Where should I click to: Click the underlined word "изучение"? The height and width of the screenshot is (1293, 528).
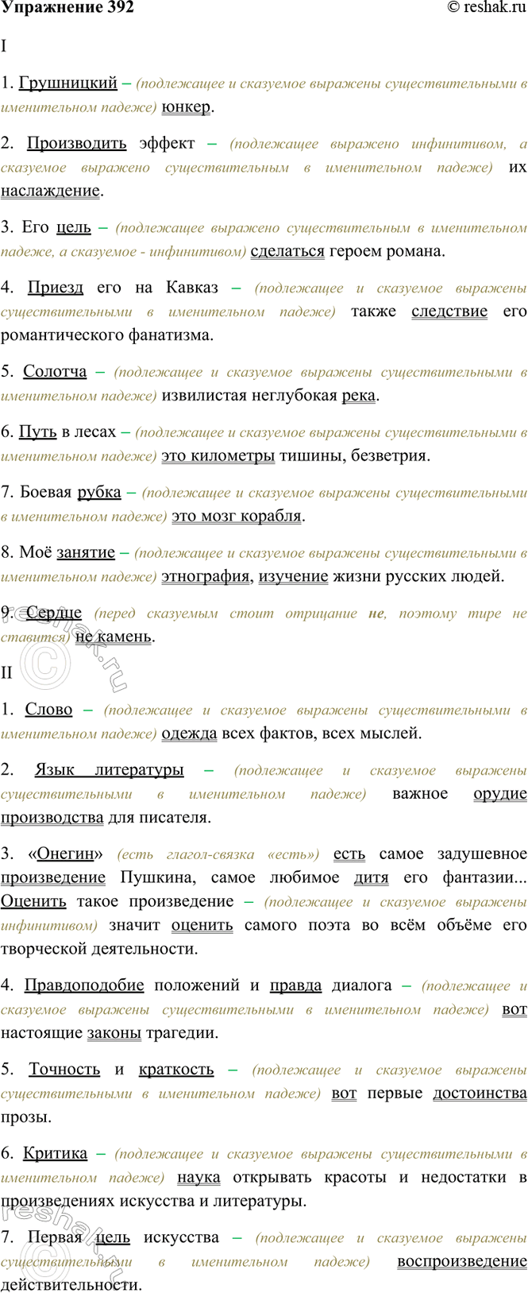click(x=294, y=576)
